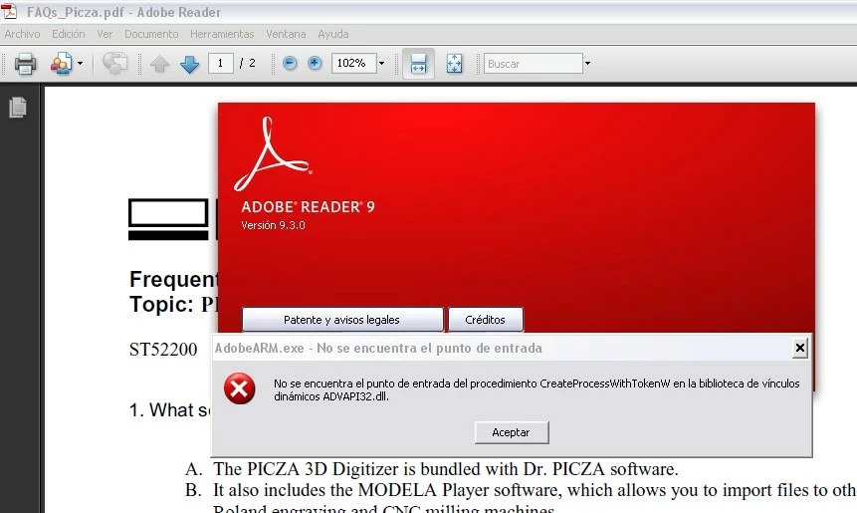This screenshot has height=513, width=857.
Task: Open the Pages panel icon in sidebar
Action: [18, 108]
